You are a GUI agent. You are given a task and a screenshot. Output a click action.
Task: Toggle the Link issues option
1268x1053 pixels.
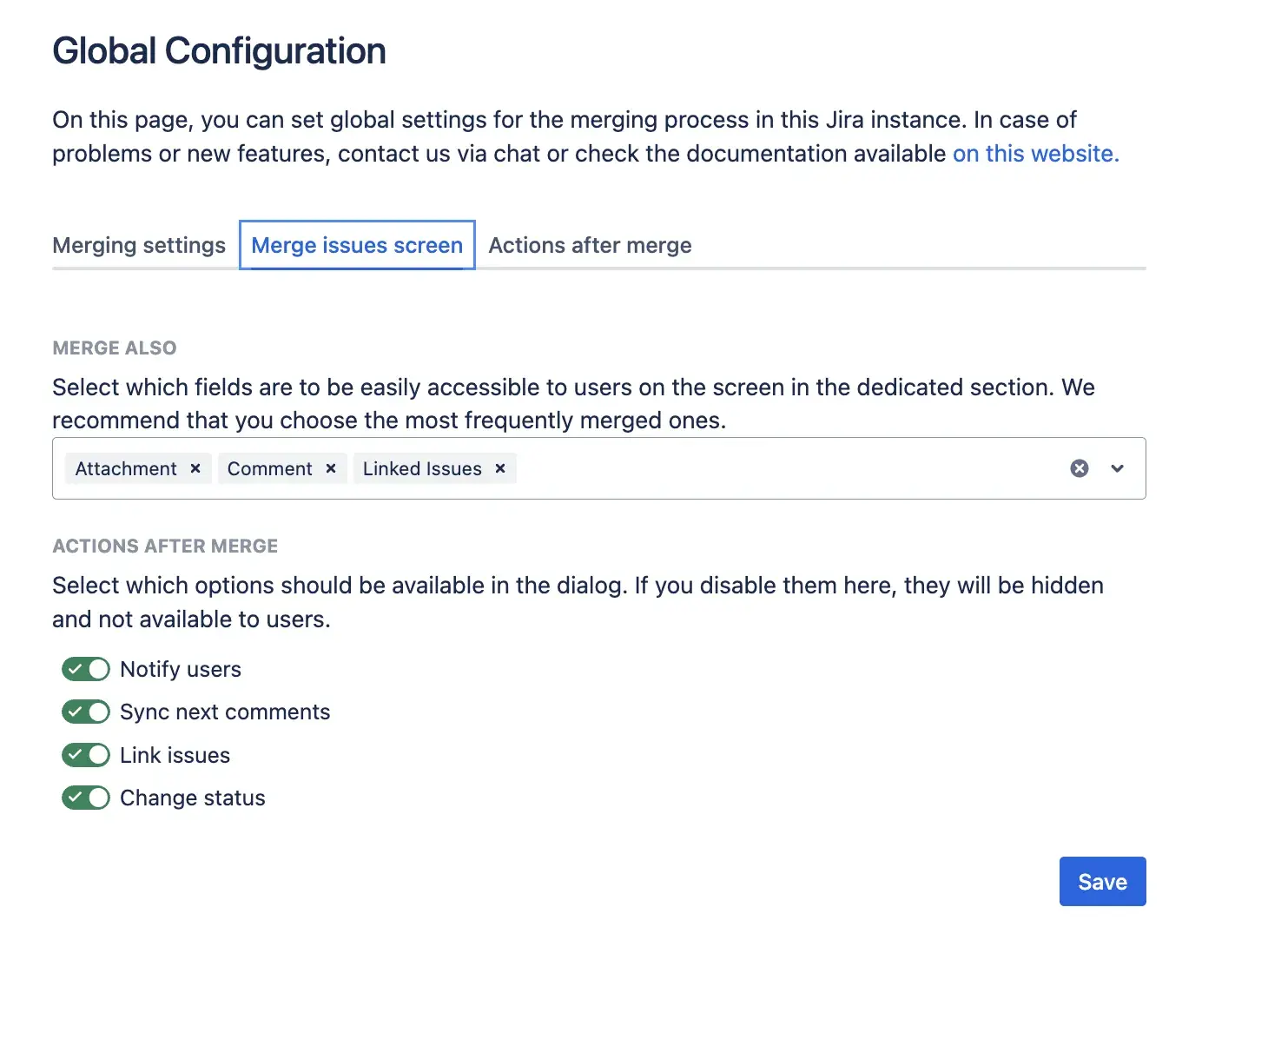point(86,755)
